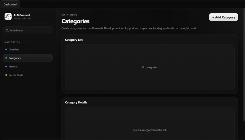245x140 pixels.
Task: Click the + Add Category button
Action: (x=223, y=17)
